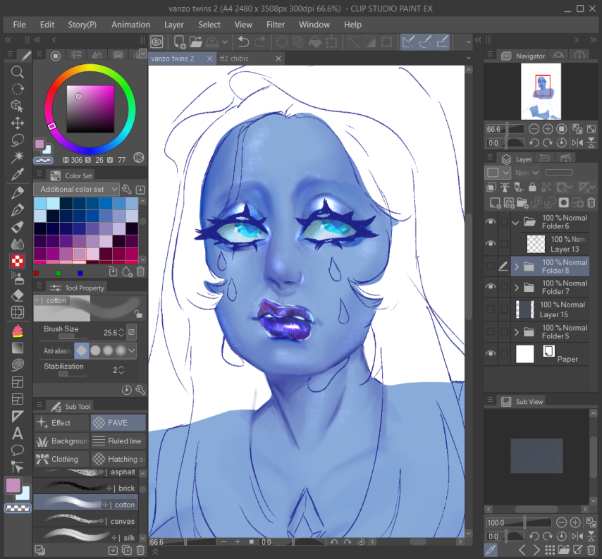
Task: Collapse Folder 6 in layer list
Action: tap(515, 222)
